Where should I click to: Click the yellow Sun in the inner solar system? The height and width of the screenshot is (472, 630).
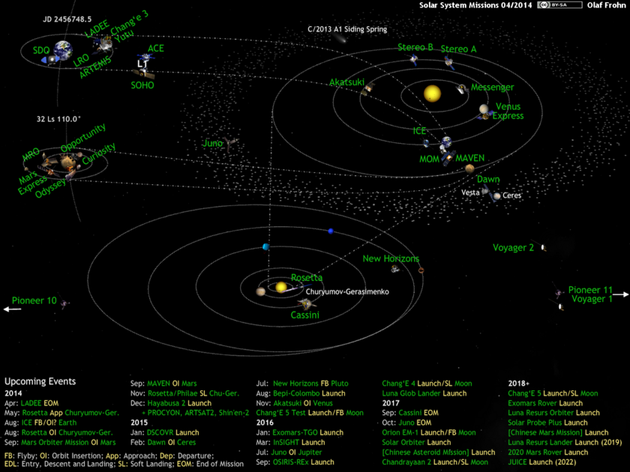coord(432,94)
